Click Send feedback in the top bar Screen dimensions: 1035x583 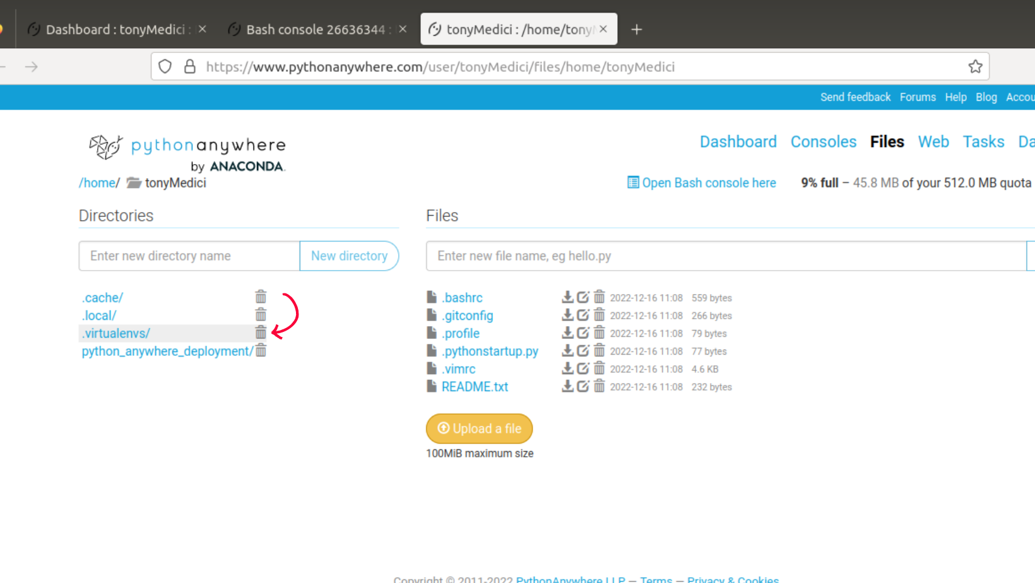(x=855, y=97)
